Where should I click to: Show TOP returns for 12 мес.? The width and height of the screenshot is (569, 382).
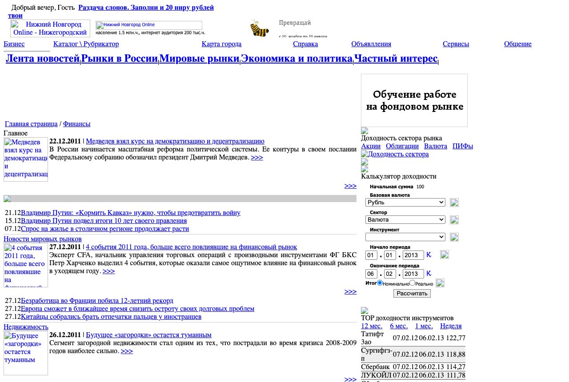372,326
